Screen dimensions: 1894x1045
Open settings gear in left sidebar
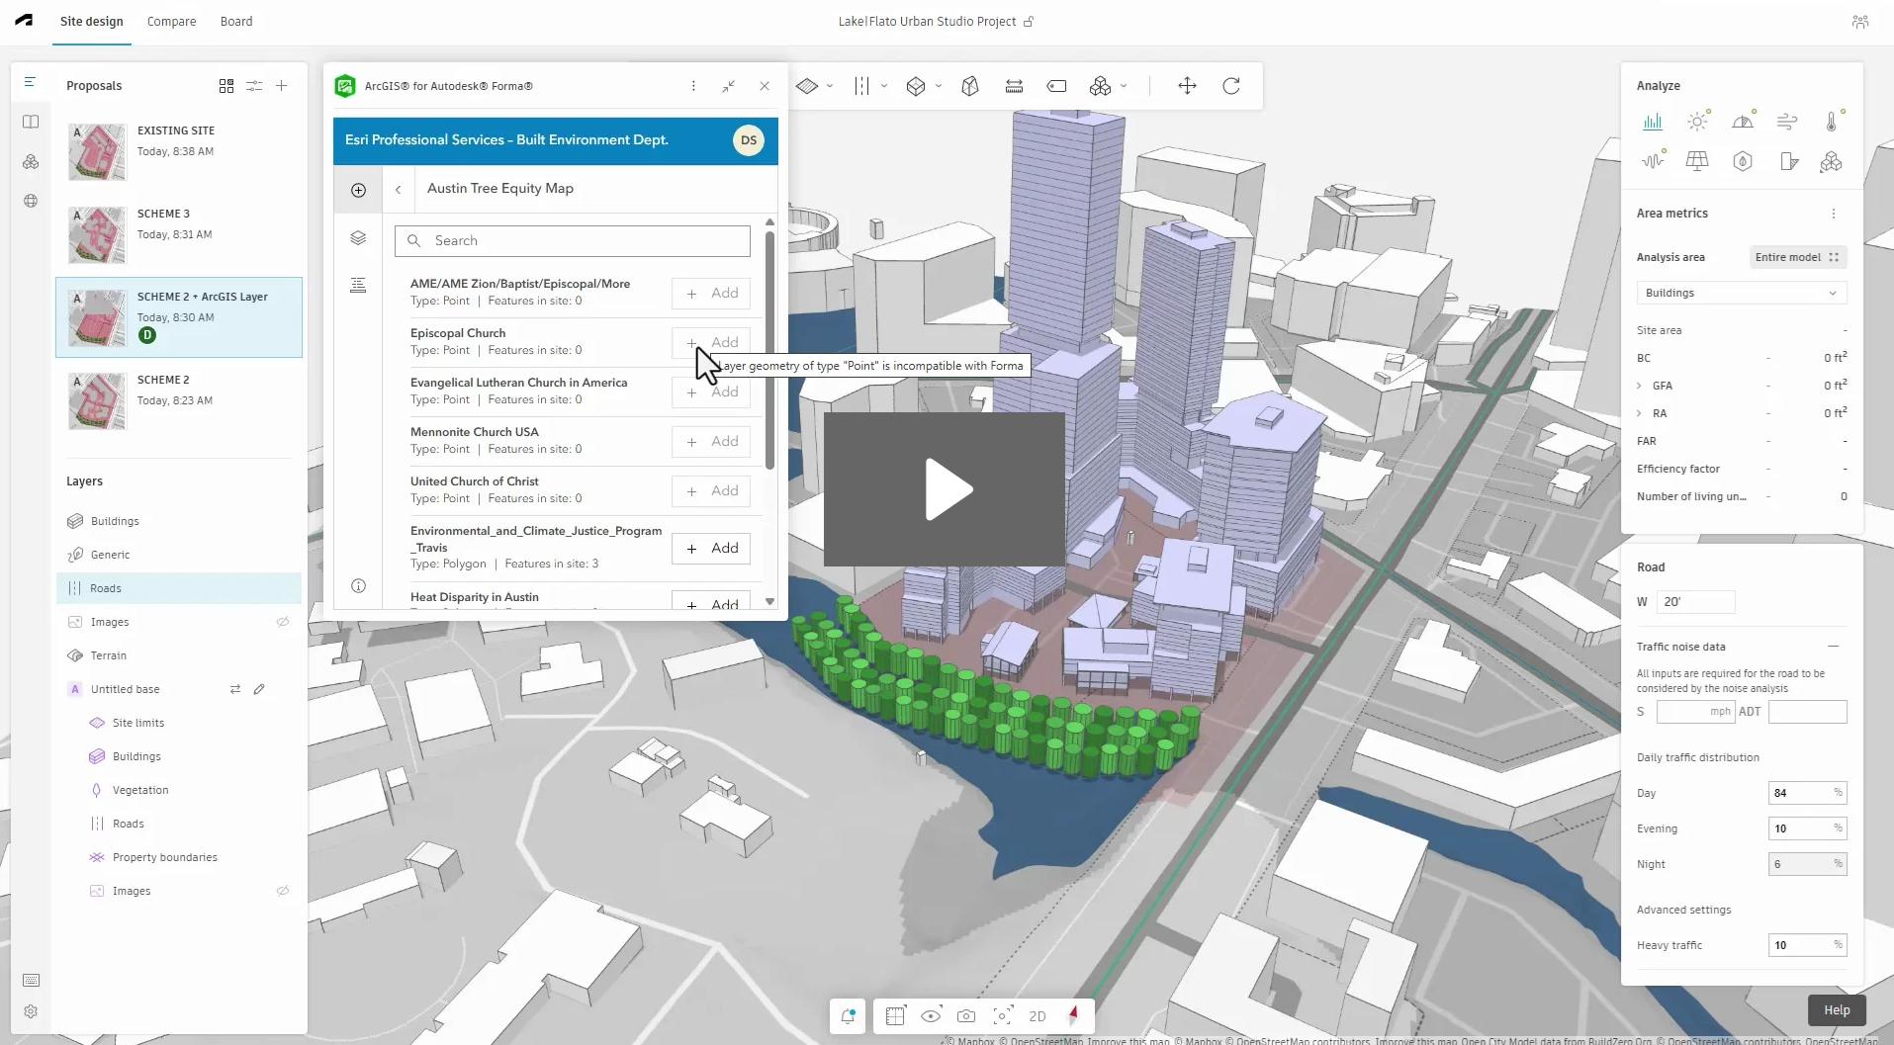(x=31, y=1011)
